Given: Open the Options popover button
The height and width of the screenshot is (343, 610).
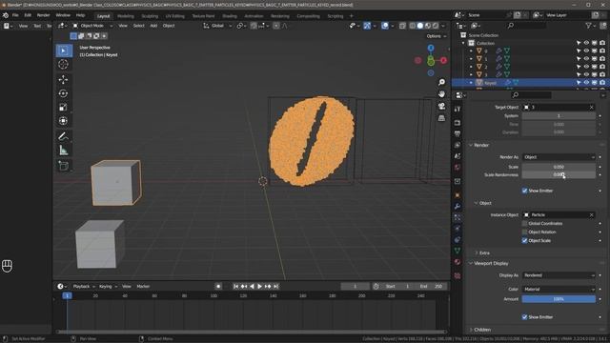Looking at the screenshot, I should [x=437, y=36].
